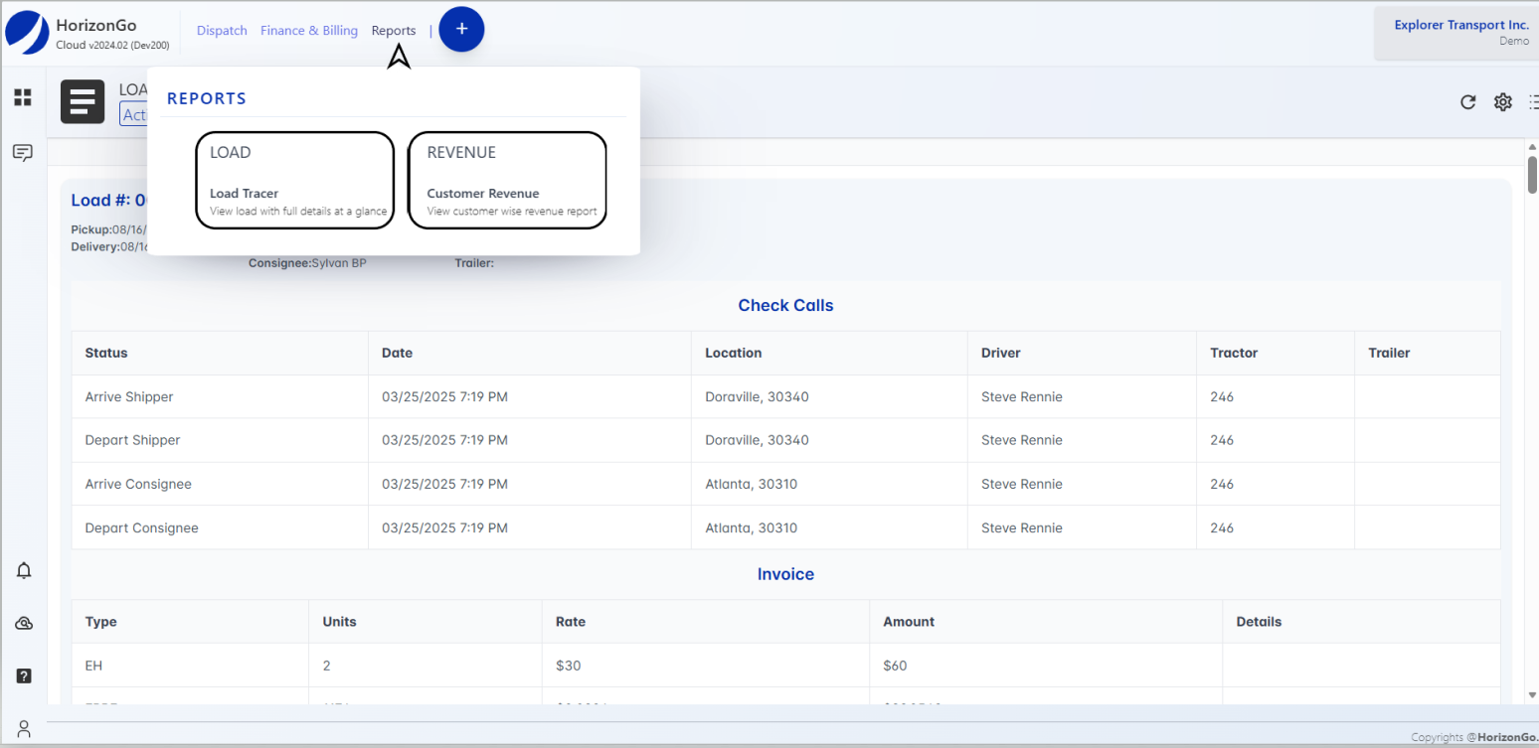Open the dashboard grid icon in sidebar
Screen dimensions: 1539x748
22,97
